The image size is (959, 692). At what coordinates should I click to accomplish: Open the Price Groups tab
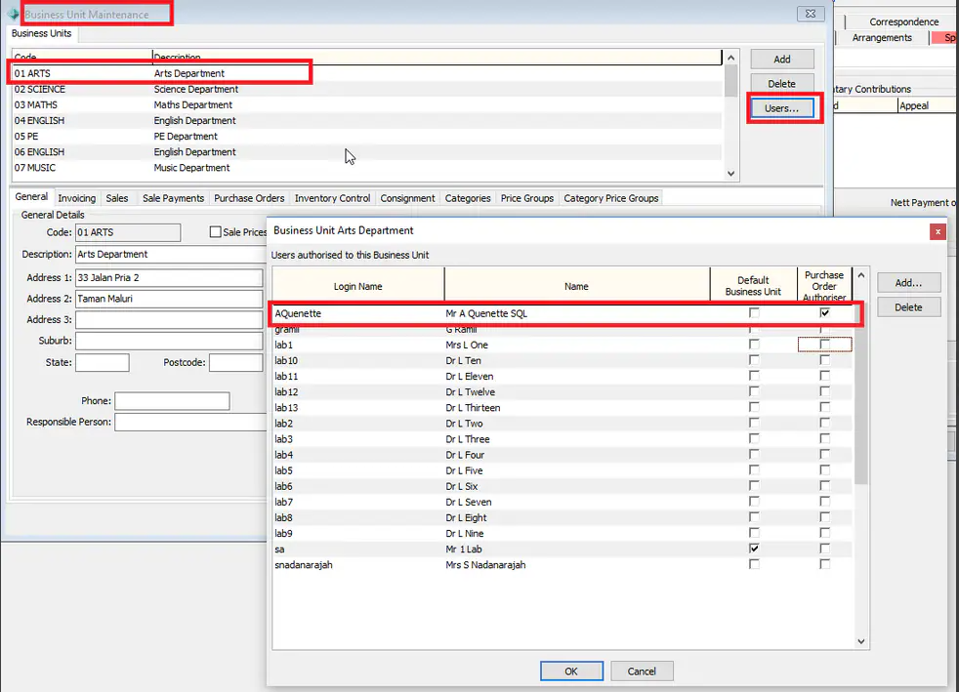coord(526,198)
